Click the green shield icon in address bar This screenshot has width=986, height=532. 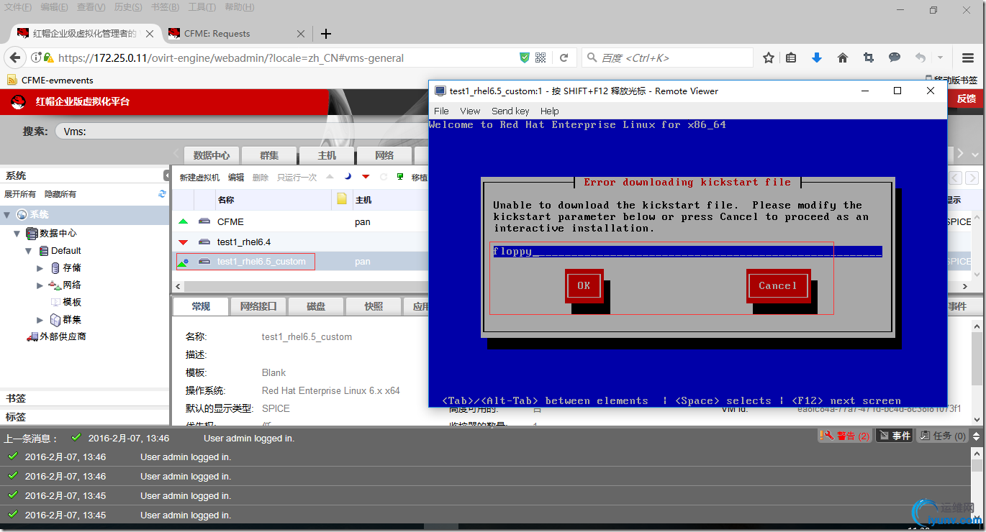(x=525, y=58)
